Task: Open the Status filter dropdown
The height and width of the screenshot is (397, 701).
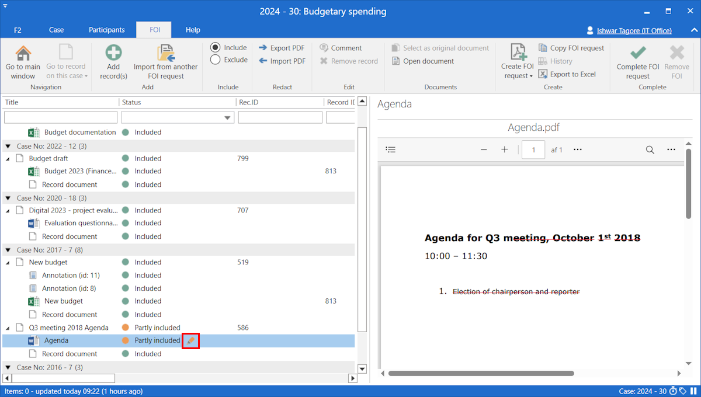Action: tap(227, 118)
